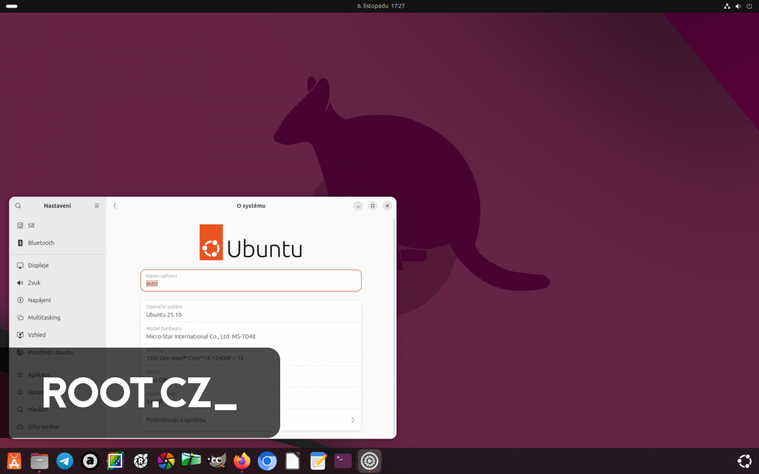The width and height of the screenshot is (759, 474).
Task: Open the green image viewer app in dock
Action: coord(191,461)
